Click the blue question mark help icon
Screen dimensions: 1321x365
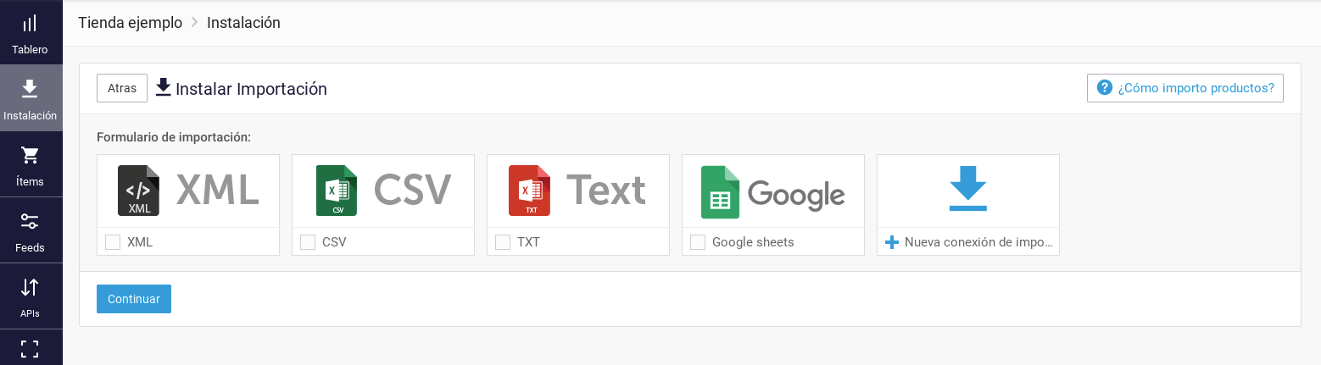pyautogui.click(x=1104, y=88)
